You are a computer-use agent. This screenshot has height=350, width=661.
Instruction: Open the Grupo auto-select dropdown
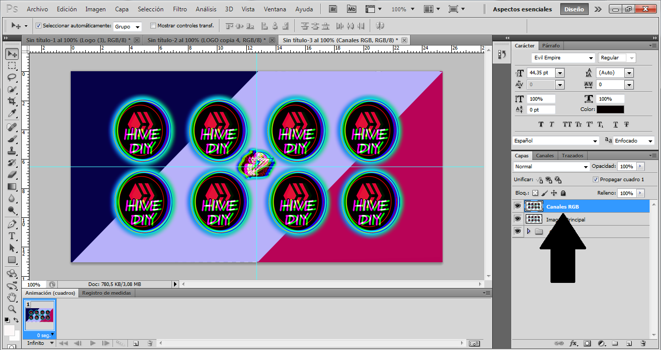pos(127,26)
